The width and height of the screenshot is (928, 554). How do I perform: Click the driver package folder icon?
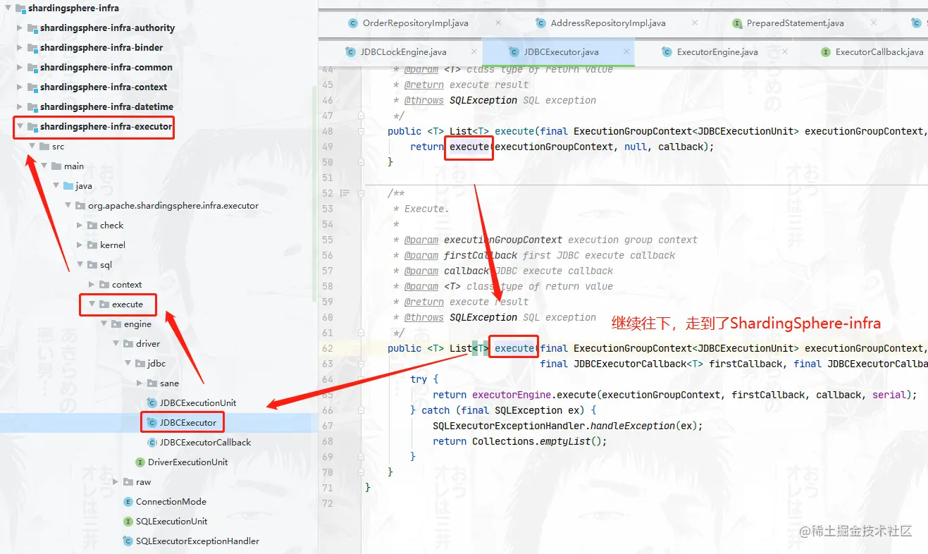point(128,344)
